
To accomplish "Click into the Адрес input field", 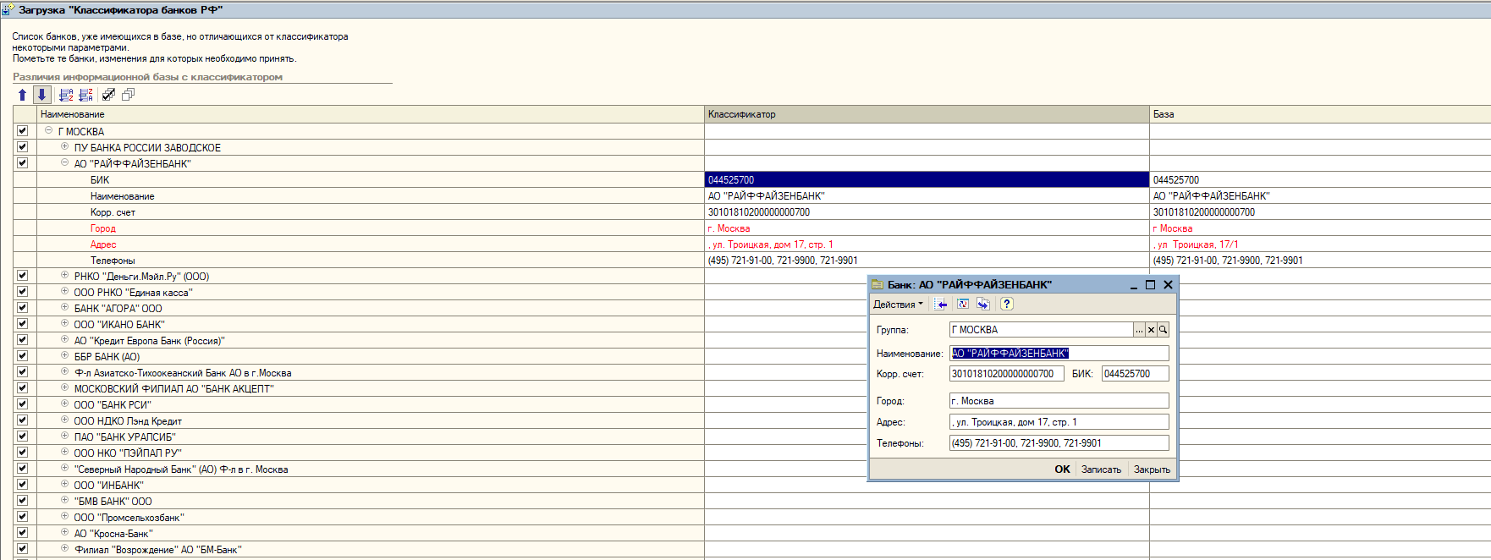I will [x=1059, y=422].
